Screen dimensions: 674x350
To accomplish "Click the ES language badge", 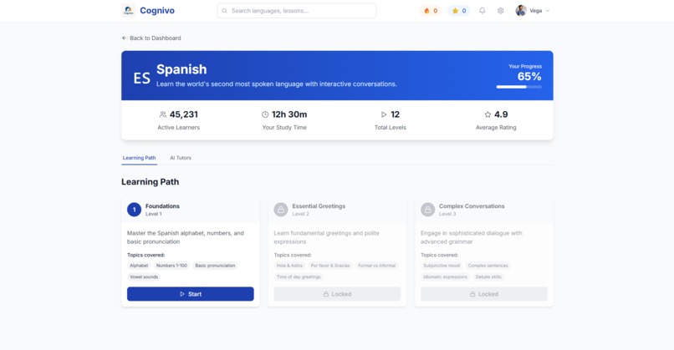I will pos(141,79).
